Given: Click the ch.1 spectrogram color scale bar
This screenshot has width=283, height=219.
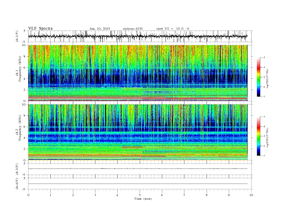Looking at the screenshot, I should tap(258, 77).
